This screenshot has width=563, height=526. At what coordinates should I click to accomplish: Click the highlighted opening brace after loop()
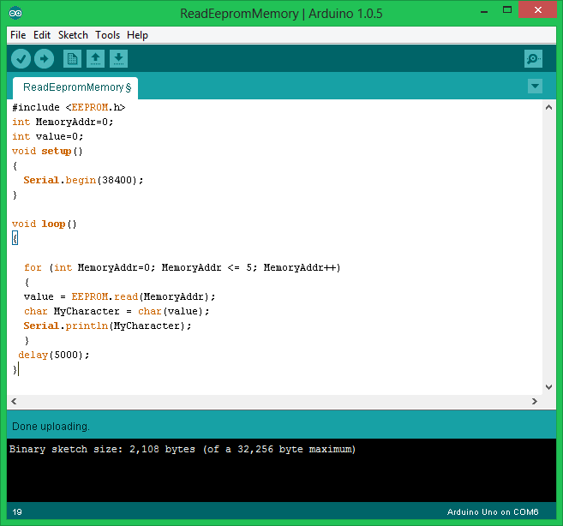(15, 238)
